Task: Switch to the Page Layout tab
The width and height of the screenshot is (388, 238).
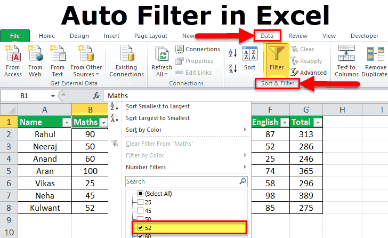Action: pyautogui.click(x=151, y=36)
